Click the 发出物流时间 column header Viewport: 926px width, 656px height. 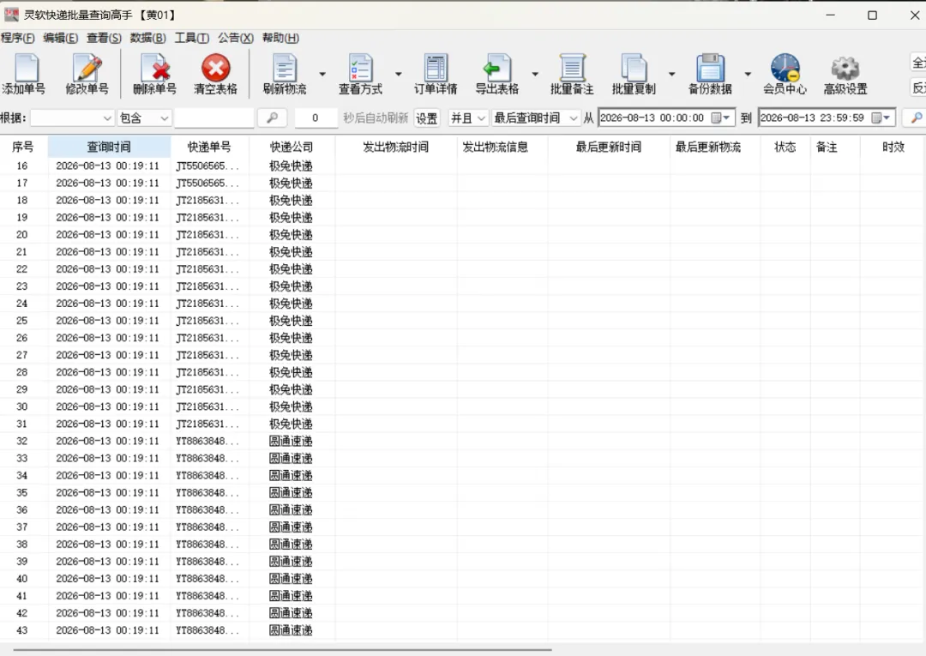[x=395, y=147]
